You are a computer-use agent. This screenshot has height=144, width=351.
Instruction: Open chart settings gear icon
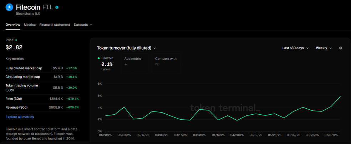coord(340,48)
